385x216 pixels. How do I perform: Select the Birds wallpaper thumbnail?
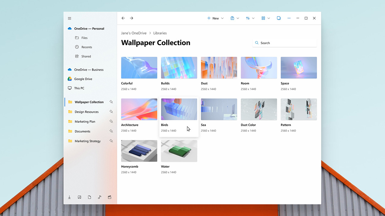[179, 109]
